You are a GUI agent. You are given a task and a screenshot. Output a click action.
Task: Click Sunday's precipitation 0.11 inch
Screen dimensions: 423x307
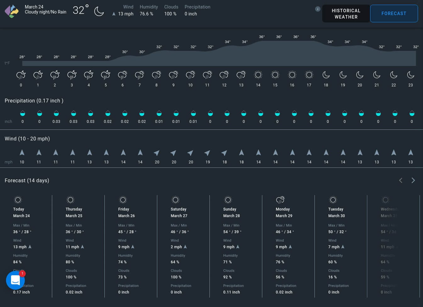coord(231,292)
